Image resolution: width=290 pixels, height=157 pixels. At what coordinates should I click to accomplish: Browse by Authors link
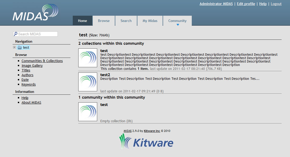pyautogui.click(x=27, y=75)
